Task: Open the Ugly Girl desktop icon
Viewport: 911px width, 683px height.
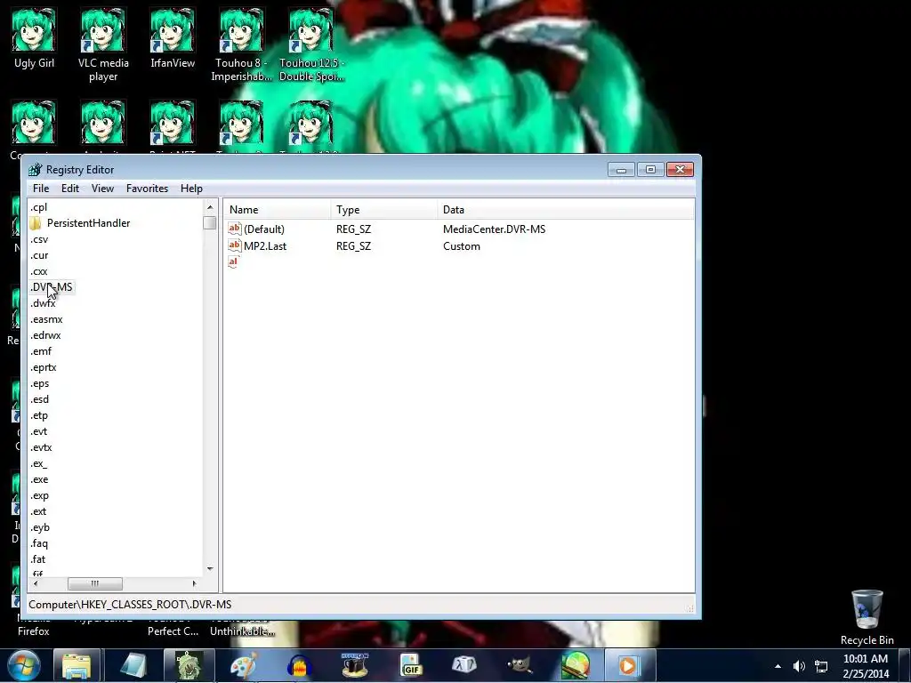Action: (34, 38)
